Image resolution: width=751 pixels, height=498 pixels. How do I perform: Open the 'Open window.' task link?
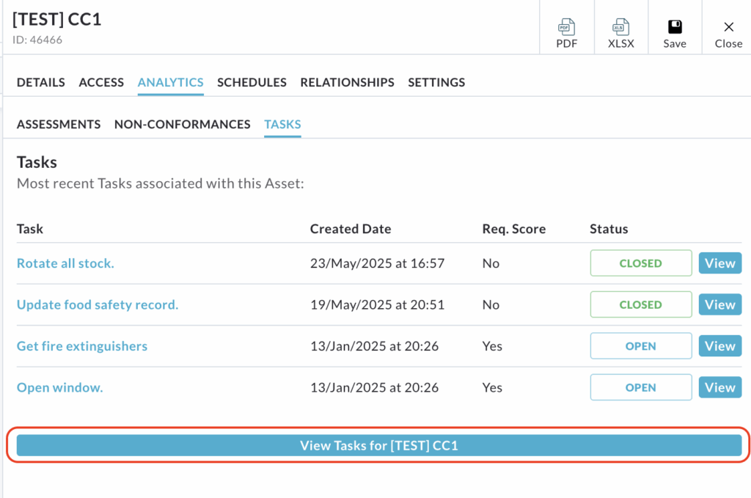pyautogui.click(x=59, y=387)
